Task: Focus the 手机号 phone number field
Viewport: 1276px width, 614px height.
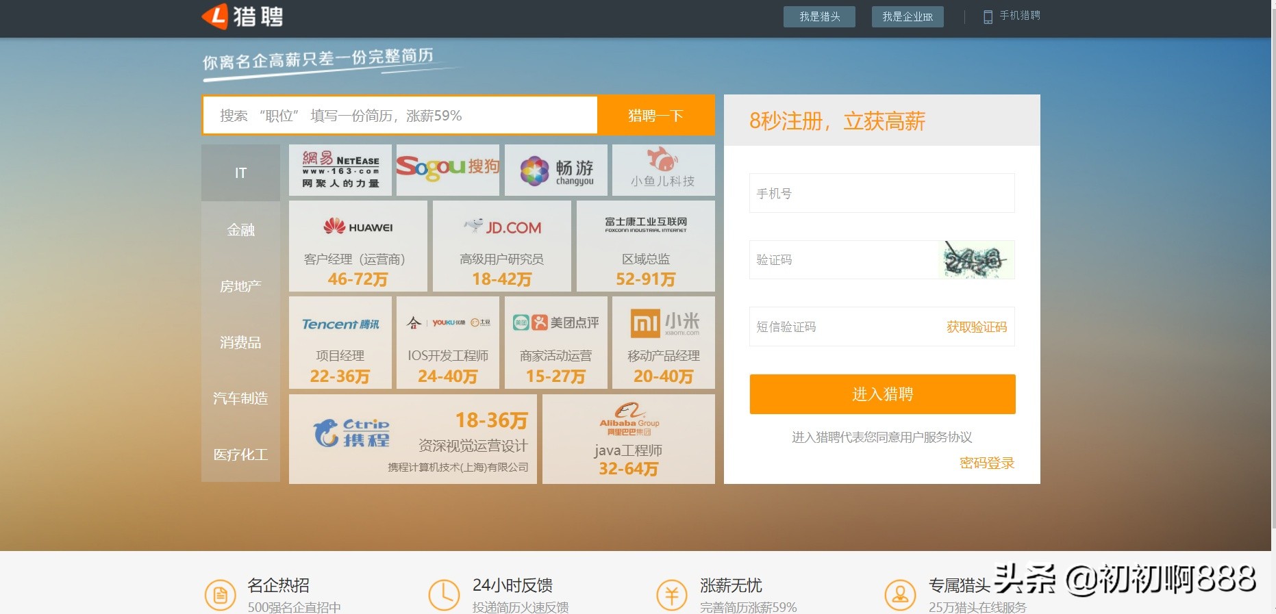Action: coord(882,193)
